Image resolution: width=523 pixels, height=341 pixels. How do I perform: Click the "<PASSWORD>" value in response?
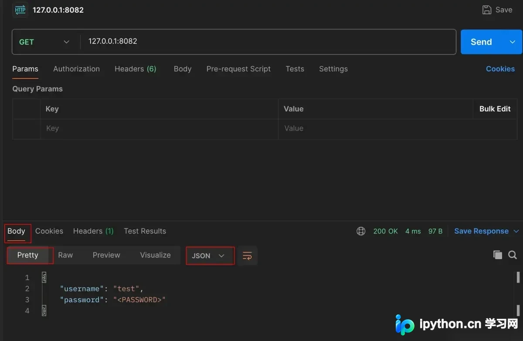coord(139,300)
